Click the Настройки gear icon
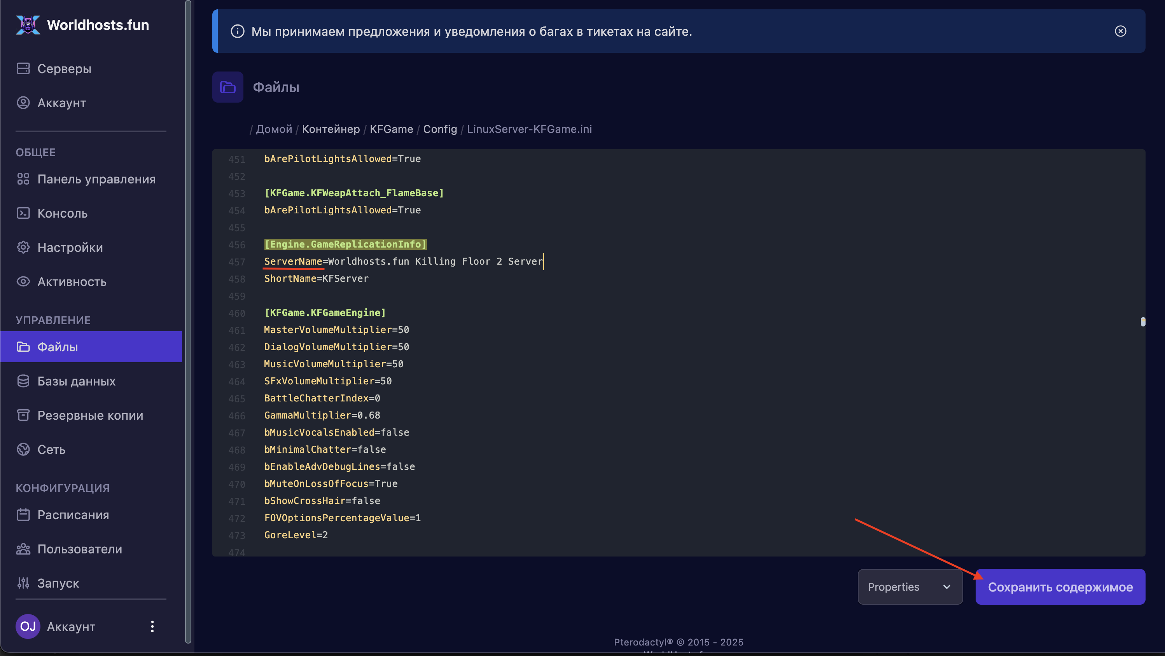Image resolution: width=1165 pixels, height=656 pixels. pos(23,247)
